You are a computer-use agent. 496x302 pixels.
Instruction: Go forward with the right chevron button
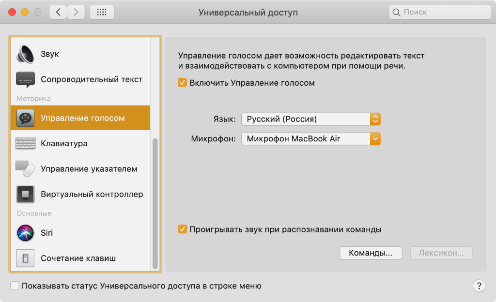point(76,12)
